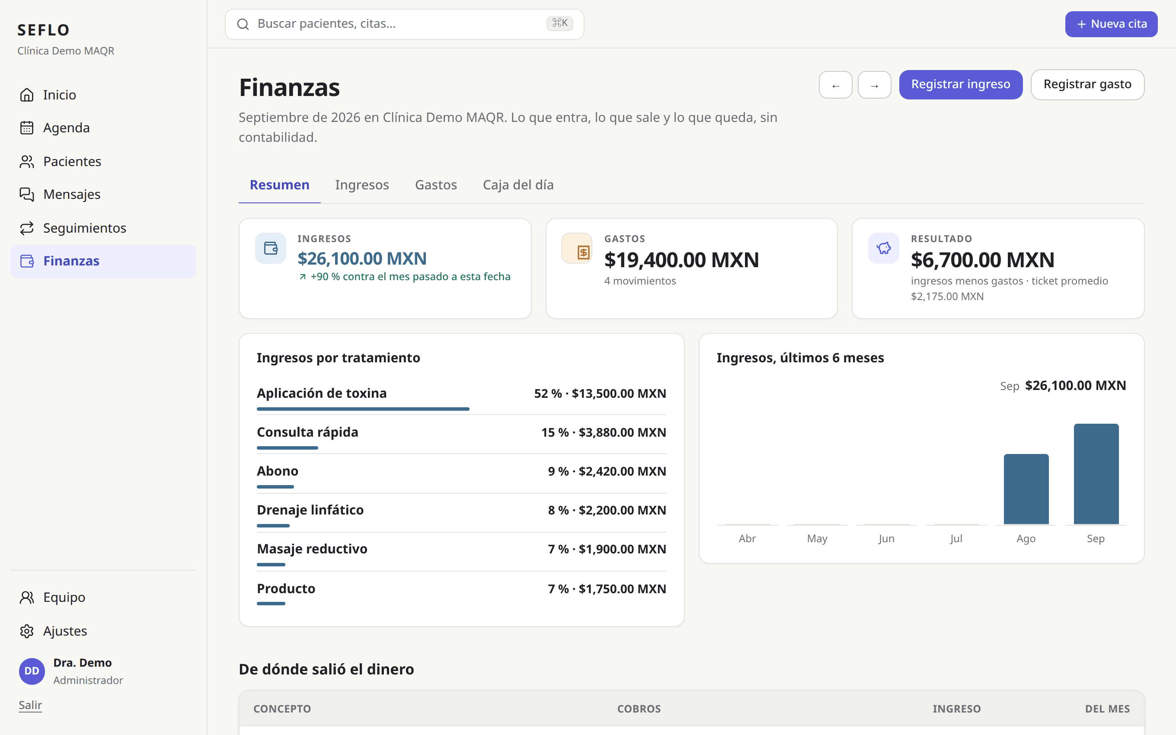Click the Producto row label

tap(286, 589)
